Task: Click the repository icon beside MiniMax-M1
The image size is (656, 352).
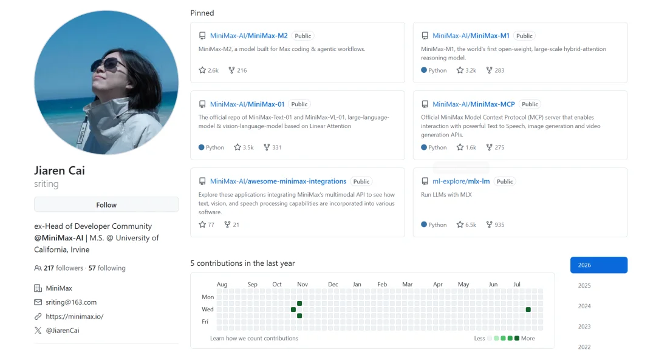Action: (425, 36)
